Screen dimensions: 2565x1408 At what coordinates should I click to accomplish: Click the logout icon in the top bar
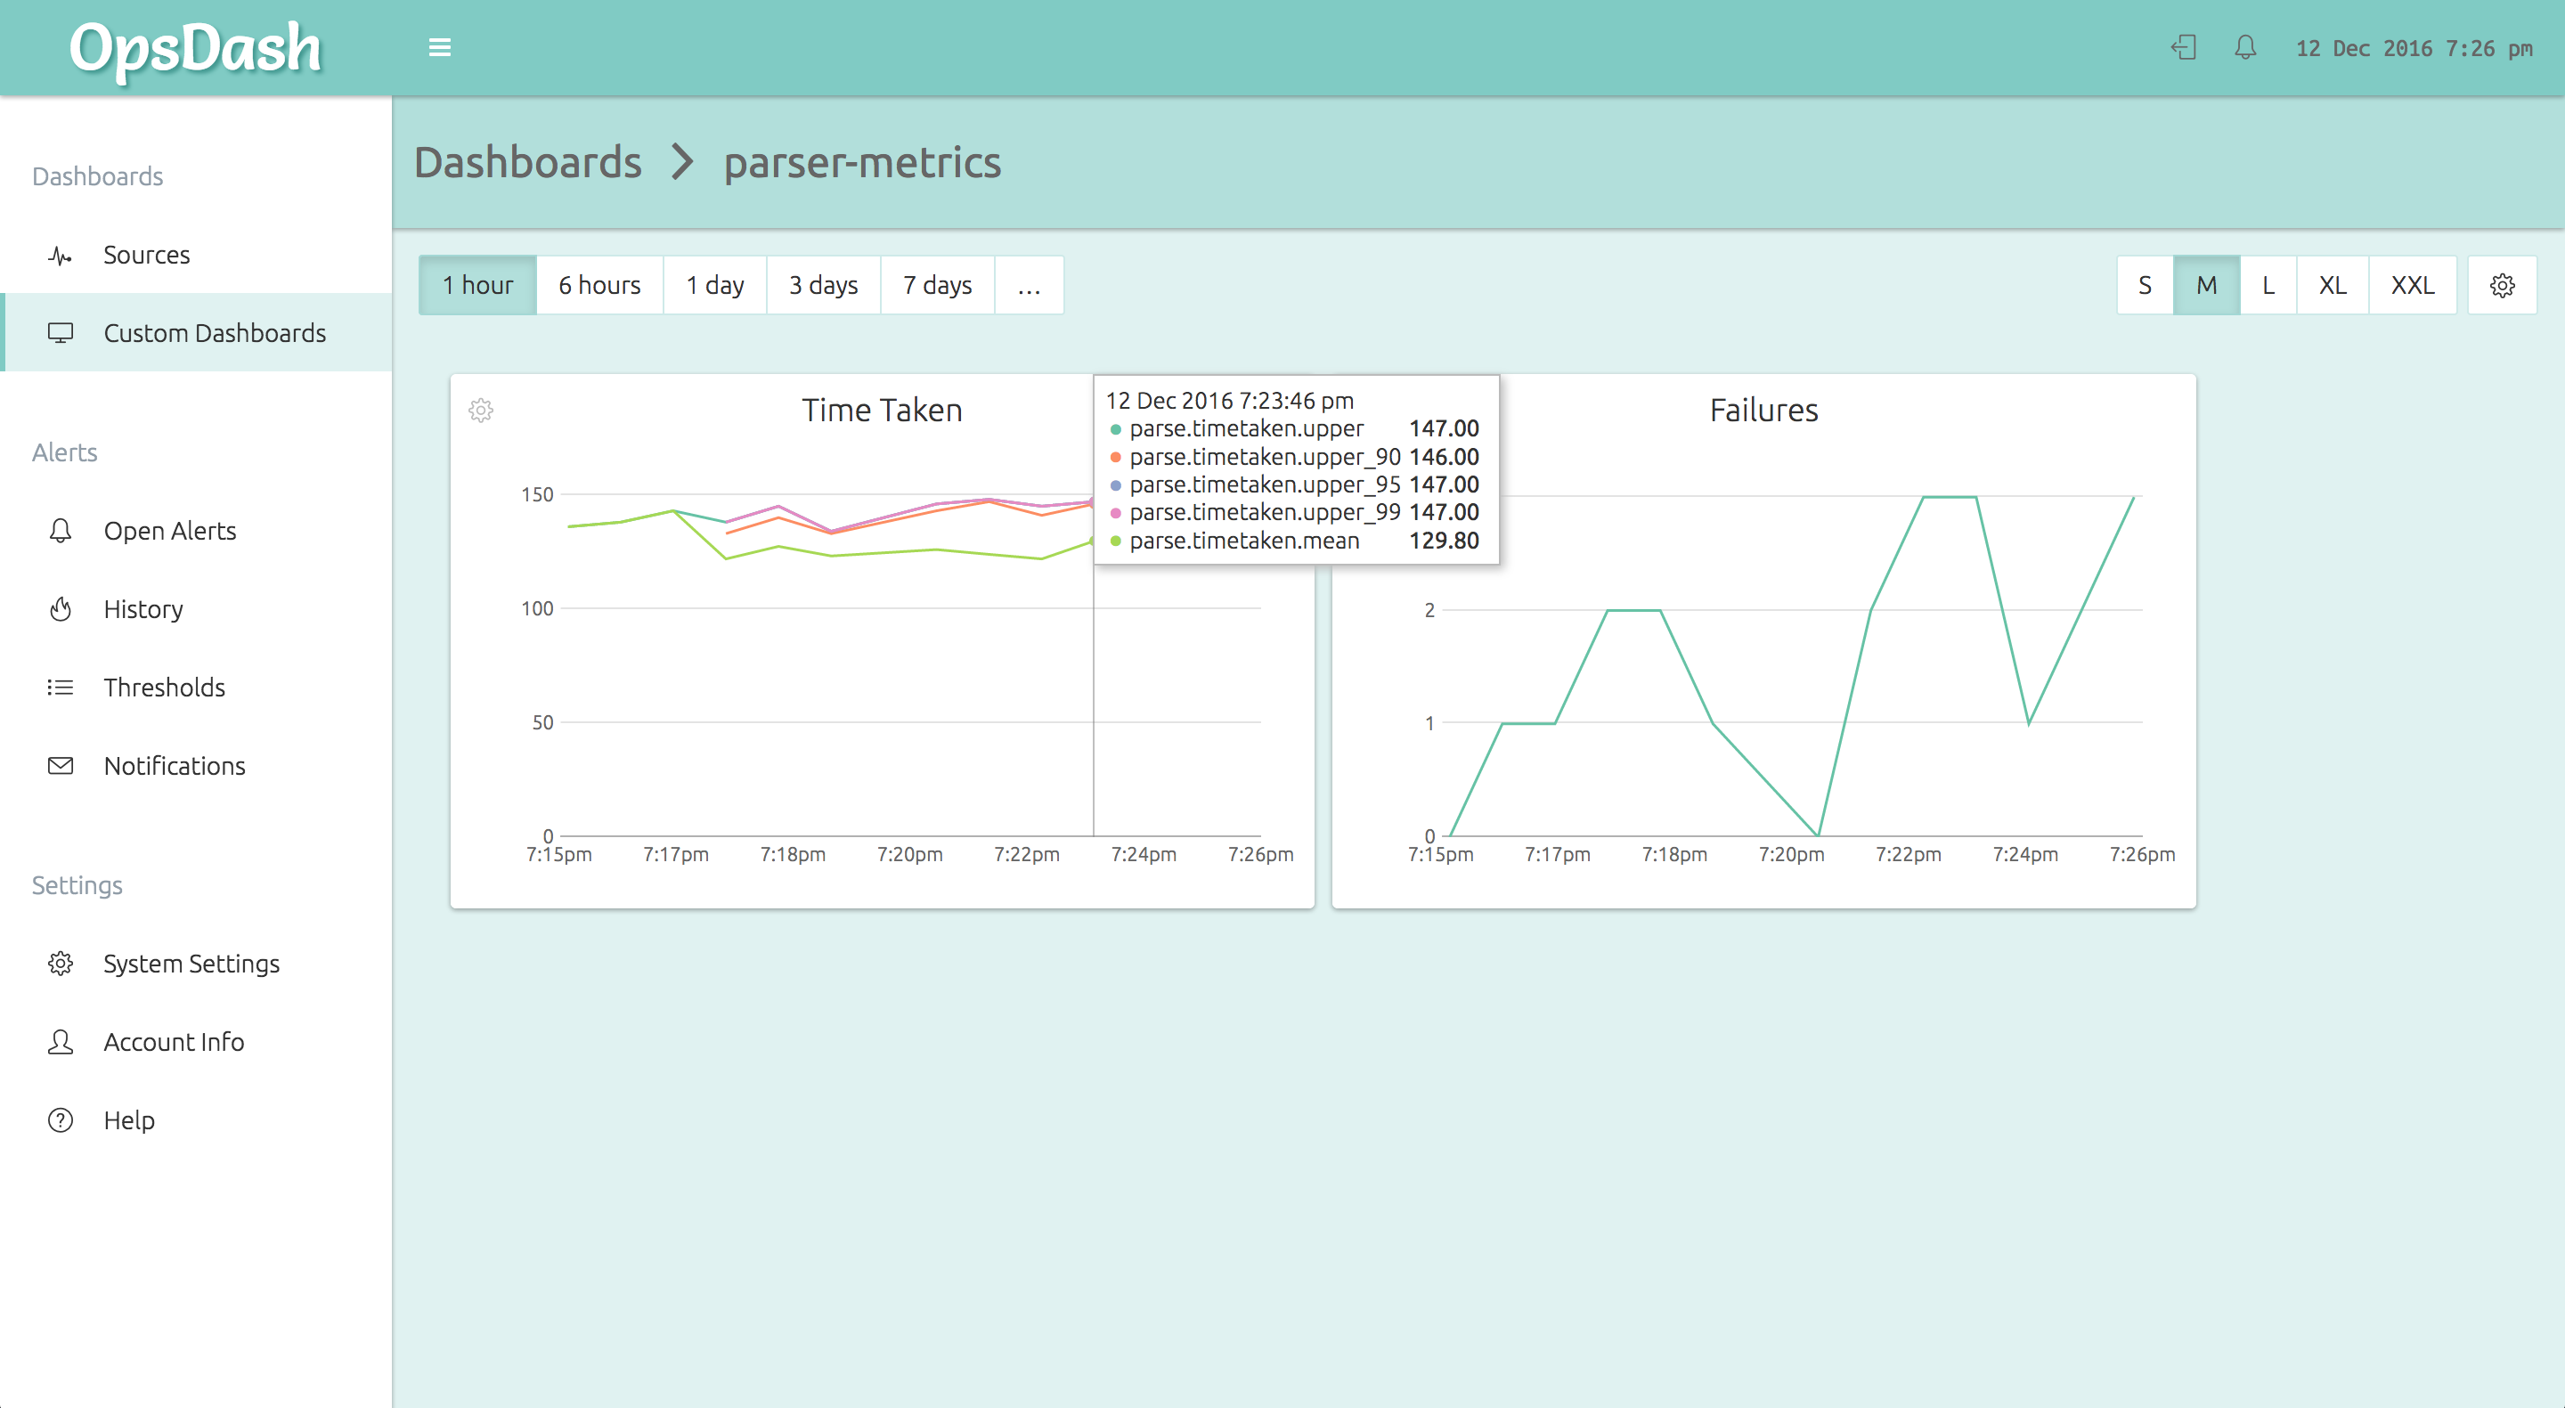click(x=2183, y=47)
